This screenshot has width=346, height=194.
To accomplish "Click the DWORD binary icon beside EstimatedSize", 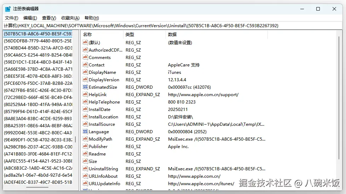I will pos(85,87).
